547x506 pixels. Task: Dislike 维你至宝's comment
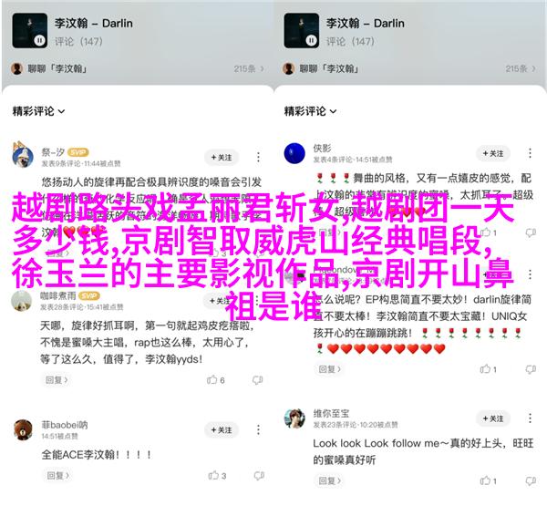[x=531, y=480]
